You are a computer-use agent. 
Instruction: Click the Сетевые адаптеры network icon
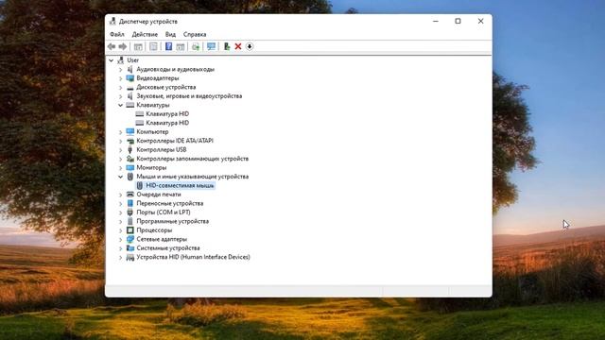coord(130,239)
